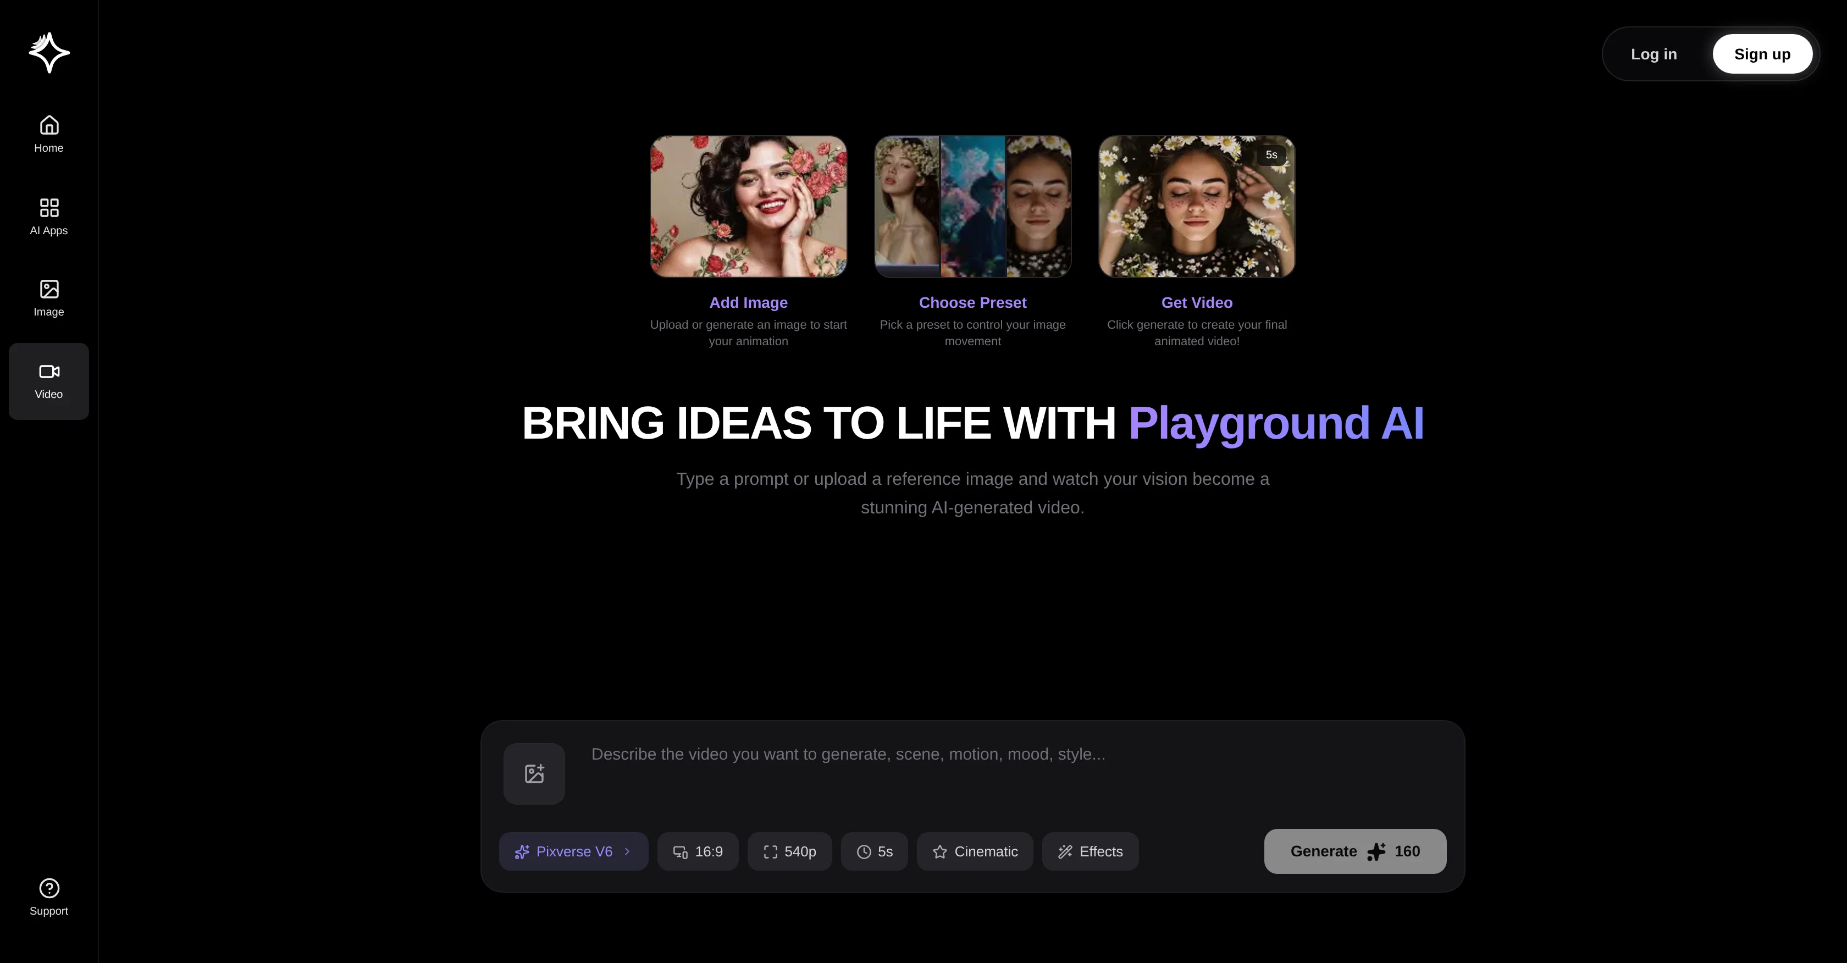The width and height of the screenshot is (1847, 963).
Task: Click the Log in button
Action: (x=1654, y=54)
